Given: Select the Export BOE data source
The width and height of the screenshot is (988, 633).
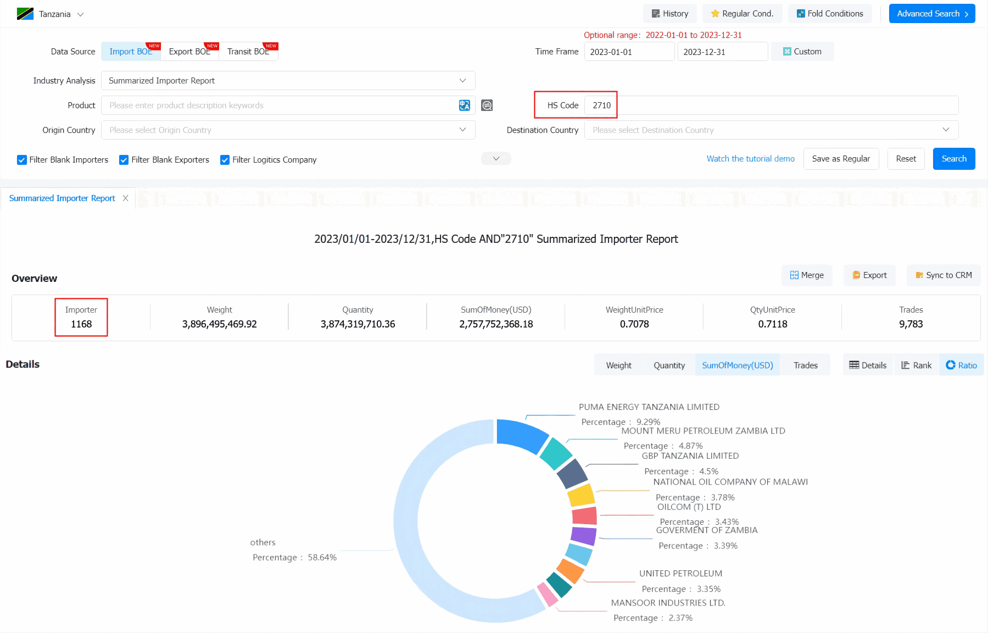Looking at the screenshot, I should pyautogui.click(x=189, y=51).
